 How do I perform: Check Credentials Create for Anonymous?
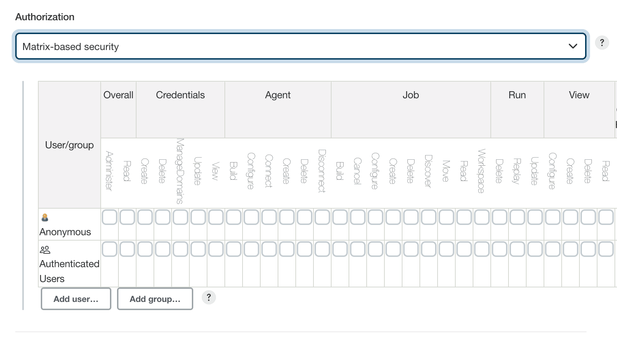click(145, 217)
